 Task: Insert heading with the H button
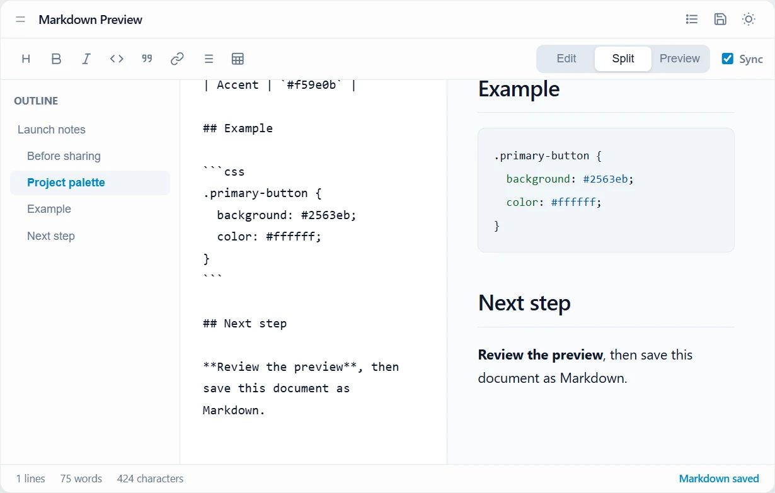click(x=26, y=59)
